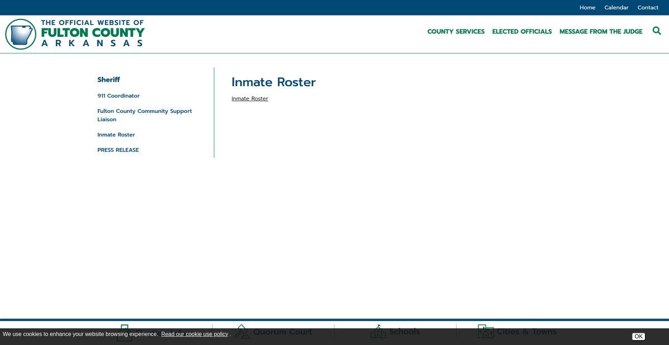
Task: Open 911 Coordinator sidebar link
Action: [118, 96]
